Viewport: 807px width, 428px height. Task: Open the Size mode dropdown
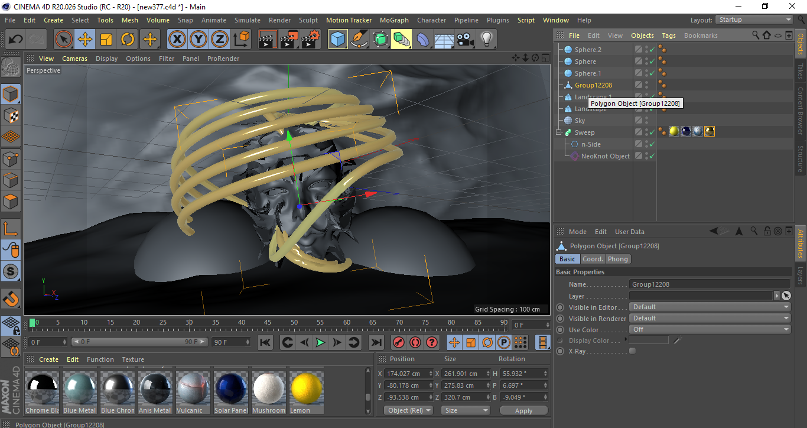(466, 410)
